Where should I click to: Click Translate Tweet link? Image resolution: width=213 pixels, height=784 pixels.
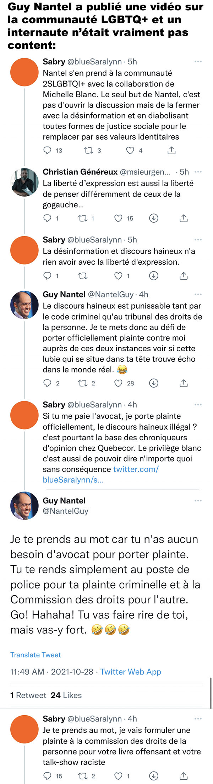pyautogui.click(x=35, y=655)
